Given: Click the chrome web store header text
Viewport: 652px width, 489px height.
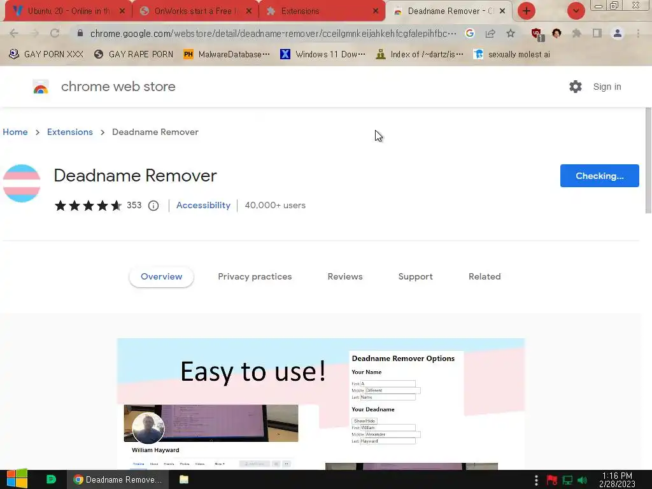Looking at the screenshot, I should pos(118,87).
